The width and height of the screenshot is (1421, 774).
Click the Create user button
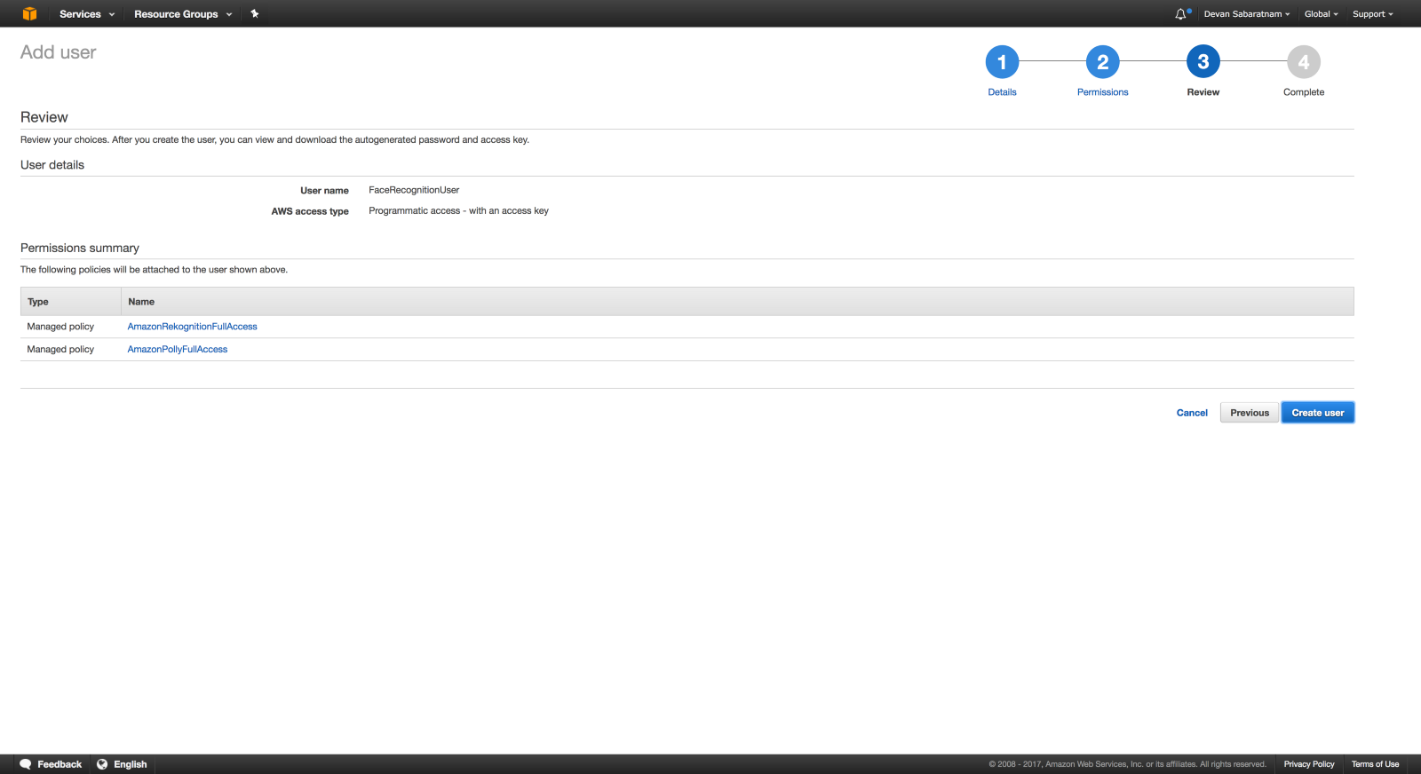coord(1318,413)
